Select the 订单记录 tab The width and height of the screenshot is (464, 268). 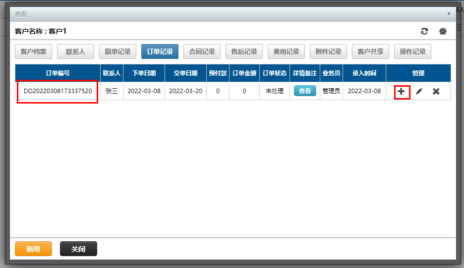pos(160,52)
